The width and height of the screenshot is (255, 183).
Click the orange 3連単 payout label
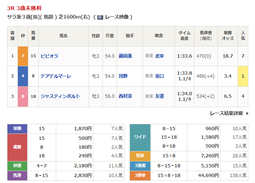(x=140, y=175)
